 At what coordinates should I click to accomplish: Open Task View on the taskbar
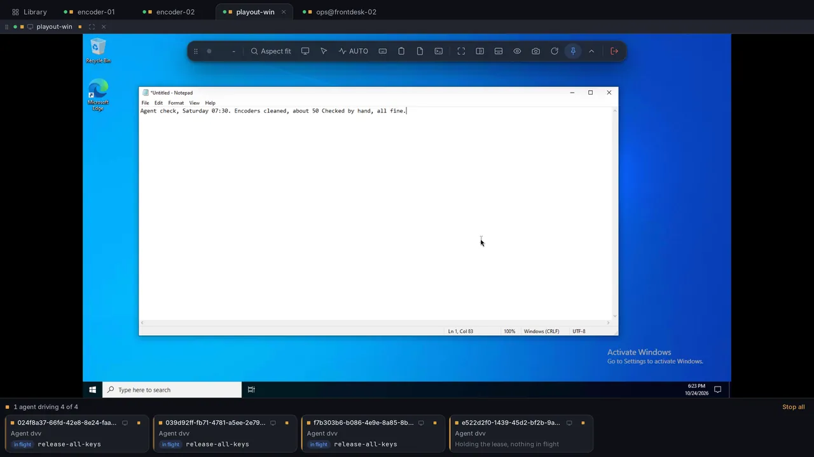tap(251, 390)
